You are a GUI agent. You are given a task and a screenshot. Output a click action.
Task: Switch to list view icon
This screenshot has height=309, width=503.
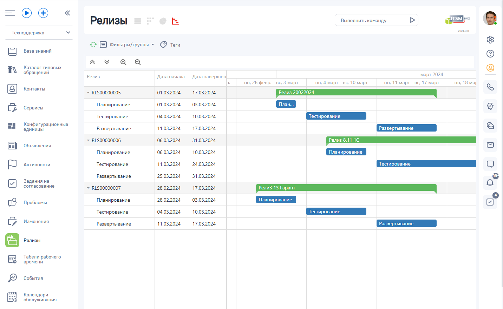click(x=138, y=21)
